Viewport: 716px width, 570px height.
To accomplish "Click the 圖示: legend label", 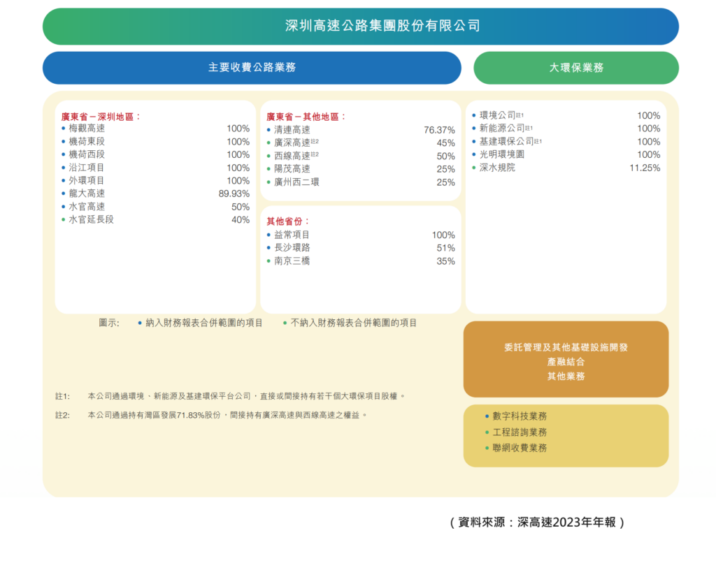I will pos(109,323).
